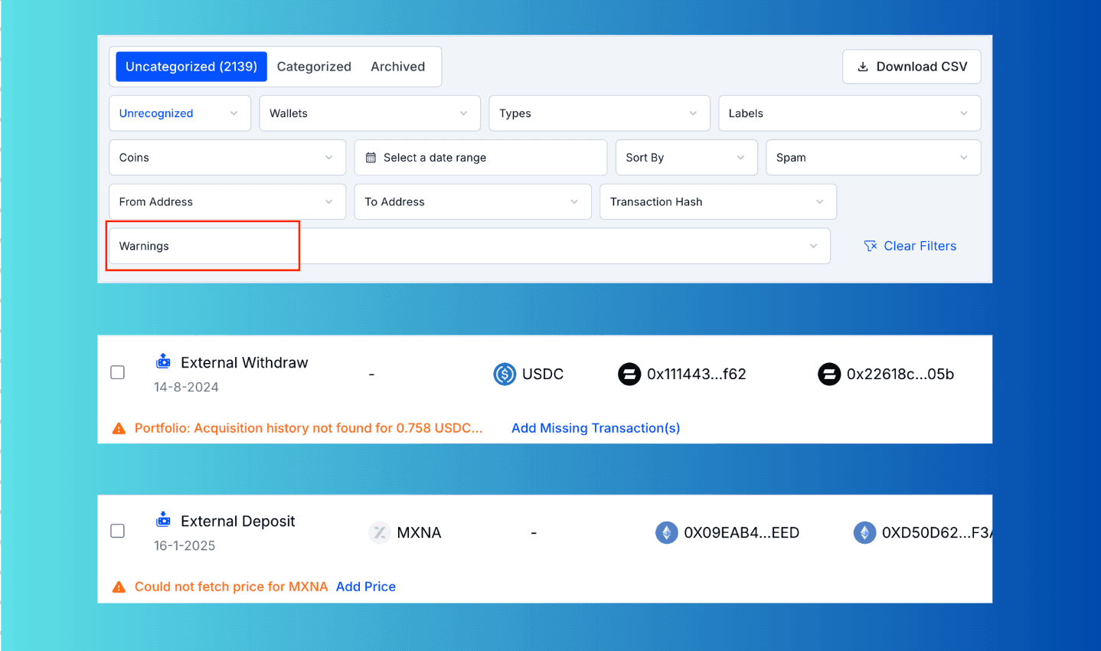Screen dimensions: 1101x651
Task: Expand the Coins filter dropdown
Action: click(x=227, y=158)
